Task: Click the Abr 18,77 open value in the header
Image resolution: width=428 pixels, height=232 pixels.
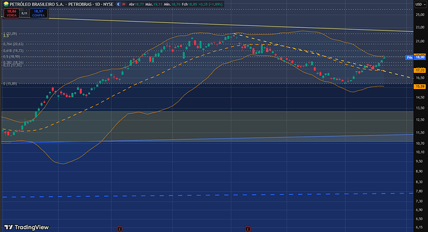Action: click(x=136, y=4)
